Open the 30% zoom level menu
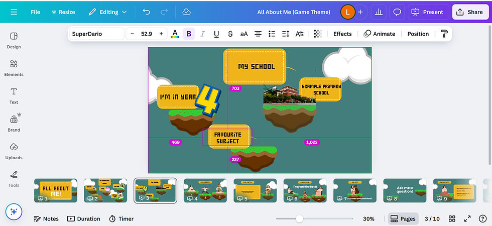The height and width of the screenshot is (226, 492). (x=368, y=219)
